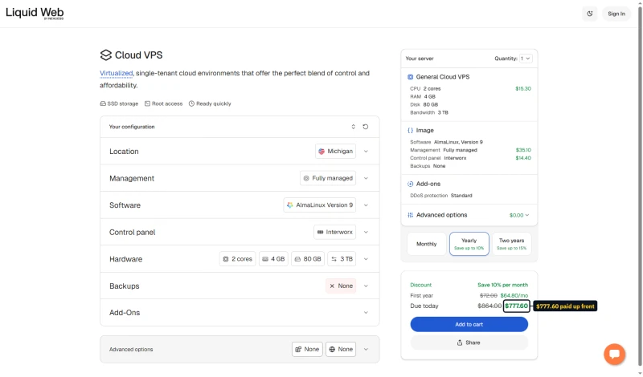Click the Share button
Screen dimensions: 643x377
coord(469,343)
